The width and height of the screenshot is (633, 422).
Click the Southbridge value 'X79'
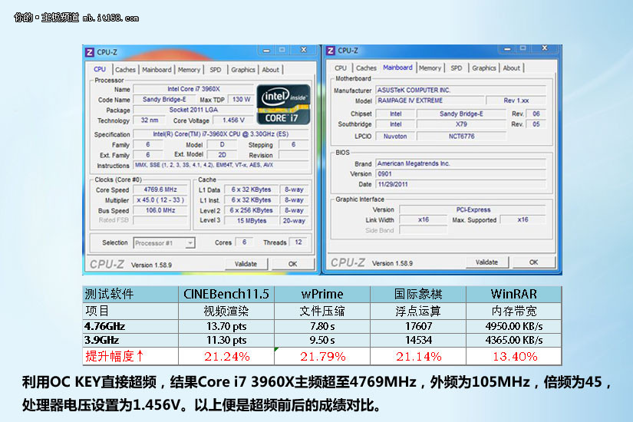coord(461,124)
